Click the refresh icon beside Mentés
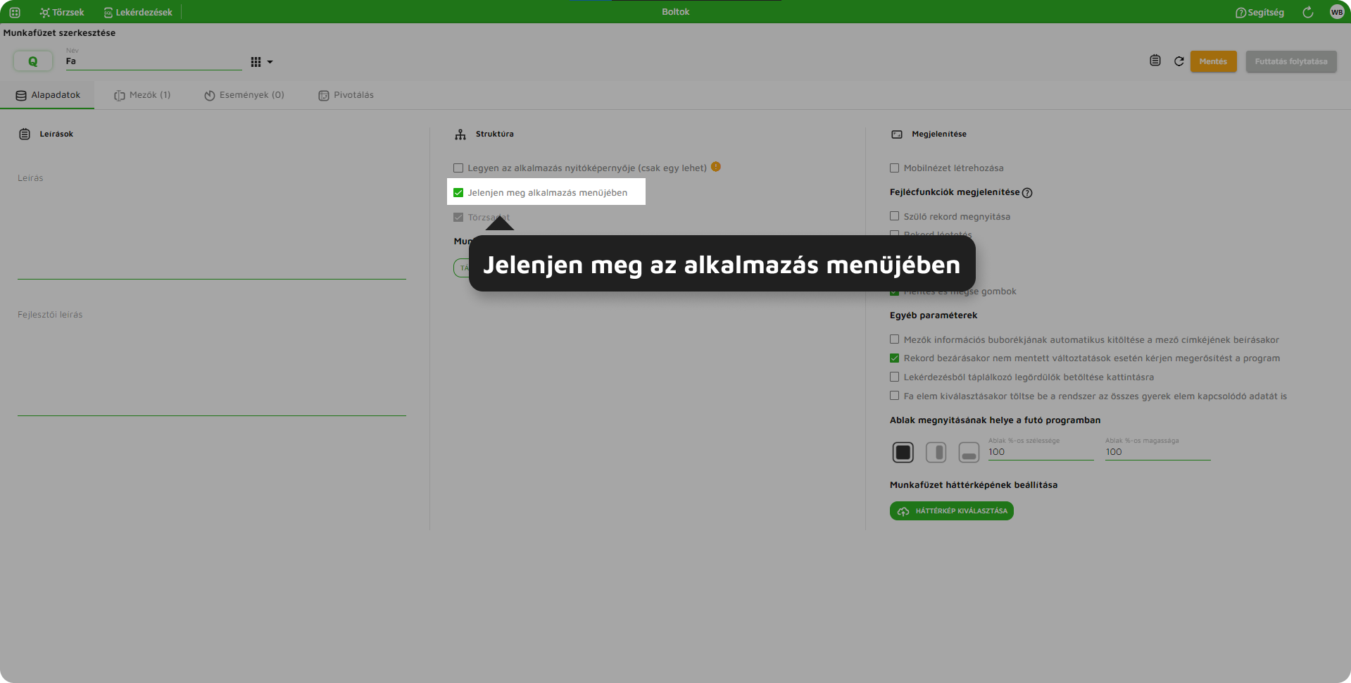Image resolution: width=1351 pixels, height=683 pixels. tap(1179, 61)
